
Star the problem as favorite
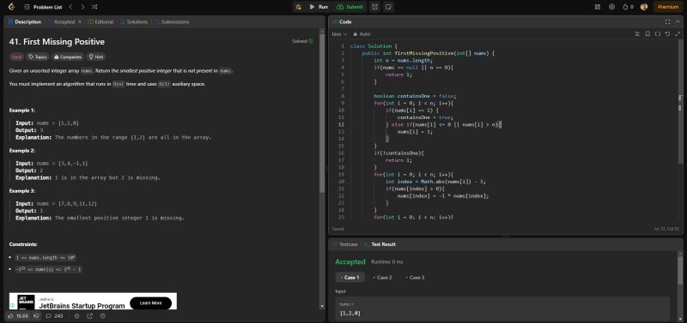coord(77,315)
